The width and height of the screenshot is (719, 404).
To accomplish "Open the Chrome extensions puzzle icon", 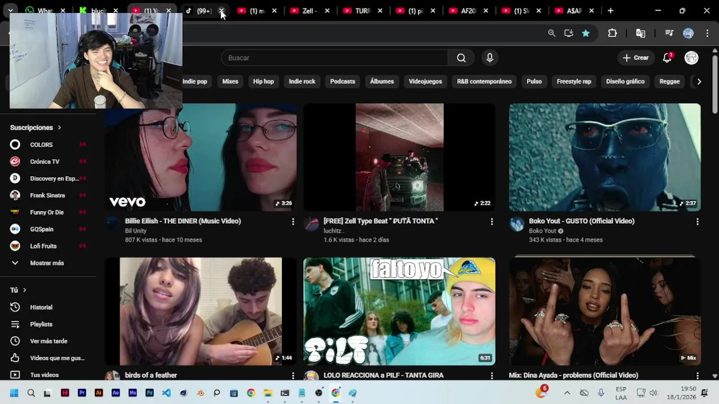I will click(612, 33).
